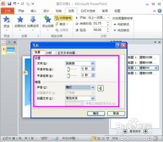Click the spell check status icon
The height and width of the screenshot is (142, 163).
[56, 138]
